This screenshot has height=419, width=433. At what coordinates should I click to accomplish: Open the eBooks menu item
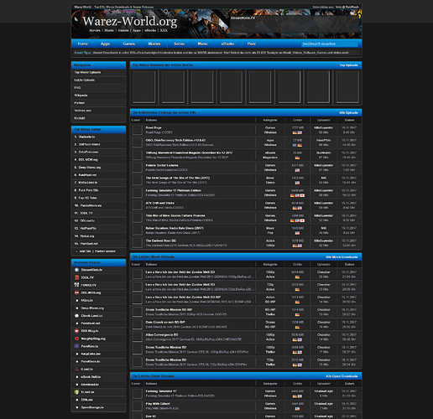coord(227,44)
